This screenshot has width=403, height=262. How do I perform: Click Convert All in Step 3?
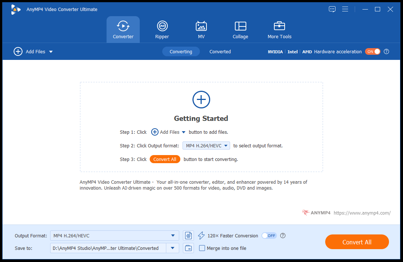point(165,159)
